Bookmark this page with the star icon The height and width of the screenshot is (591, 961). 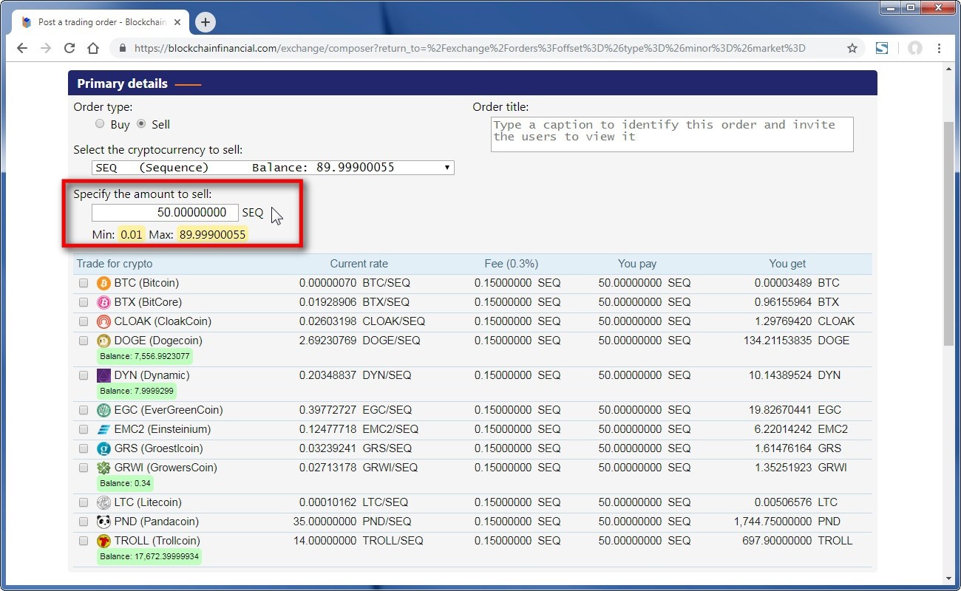point(852,48)
